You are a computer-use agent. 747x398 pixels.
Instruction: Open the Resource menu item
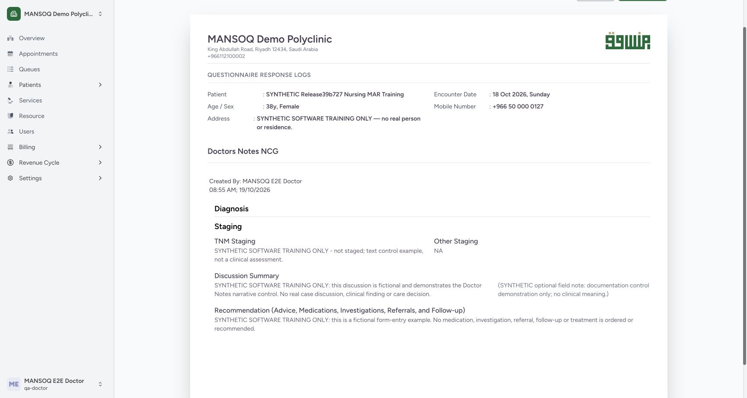(x=57, y=116)
